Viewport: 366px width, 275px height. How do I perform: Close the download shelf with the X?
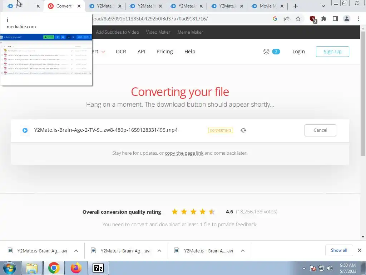click(x=360, y=250)
